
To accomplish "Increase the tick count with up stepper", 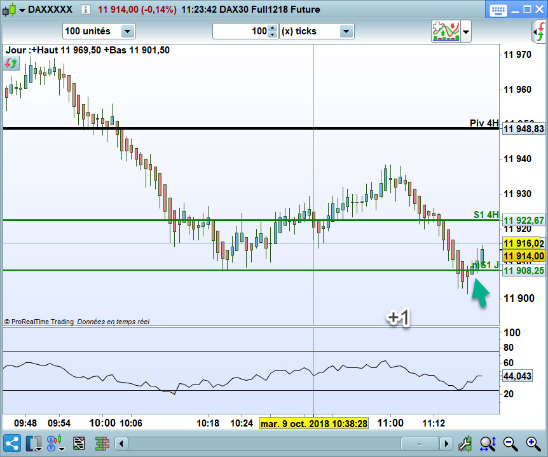I will pyautogui.click(x=273, y=28).
